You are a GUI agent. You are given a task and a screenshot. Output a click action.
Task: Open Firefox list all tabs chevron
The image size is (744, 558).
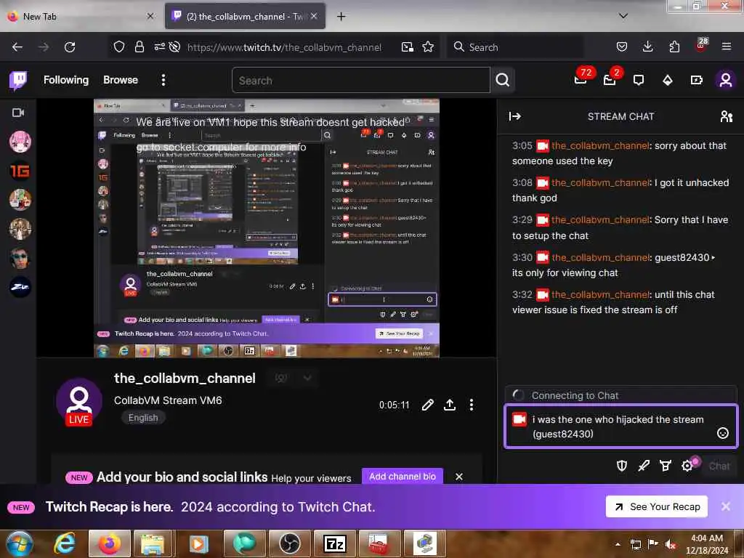tap(623, 16)
